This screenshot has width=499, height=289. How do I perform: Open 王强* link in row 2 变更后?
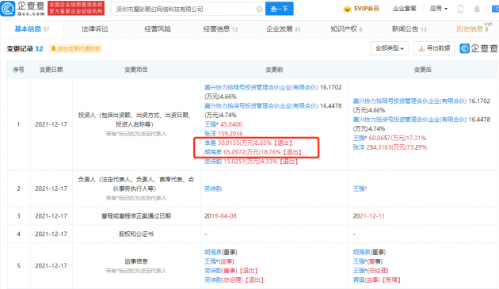pos(360,188)
